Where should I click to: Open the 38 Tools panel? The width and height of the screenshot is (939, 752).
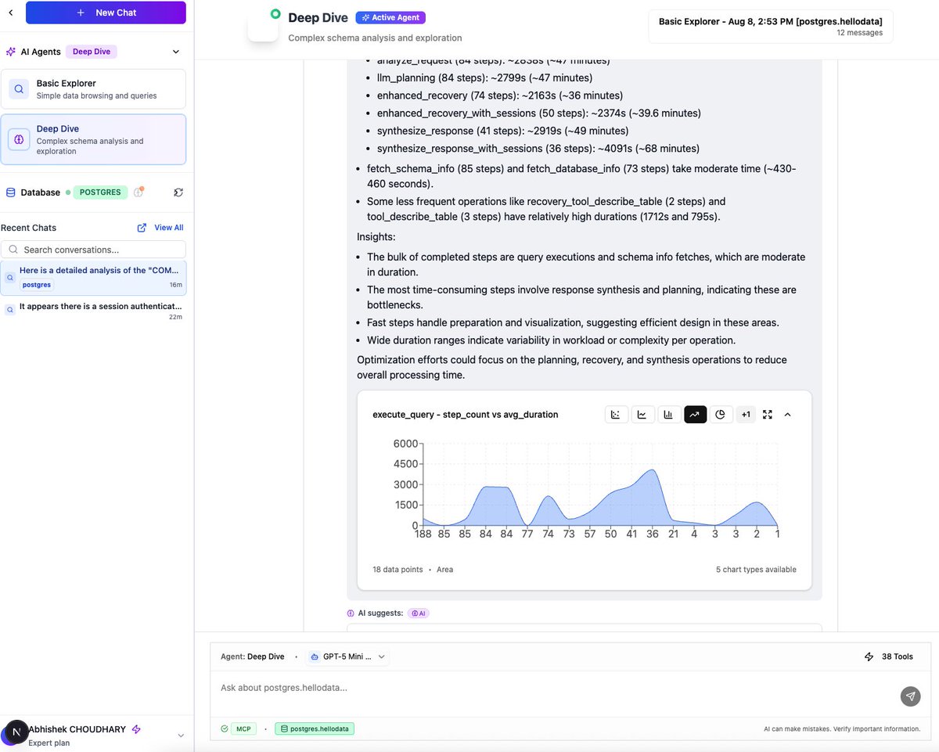tap(888, 657)
